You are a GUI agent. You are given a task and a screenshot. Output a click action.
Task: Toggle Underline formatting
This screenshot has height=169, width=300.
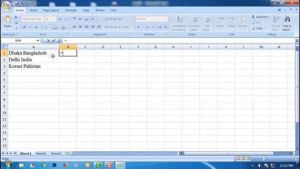[x=36, y=27]
